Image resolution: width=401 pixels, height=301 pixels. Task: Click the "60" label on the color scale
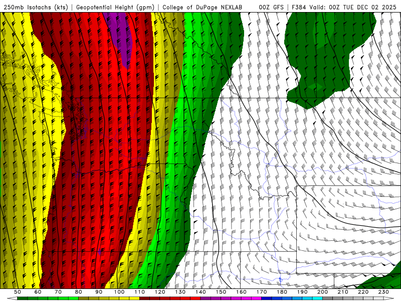click(x=38, y=292)
